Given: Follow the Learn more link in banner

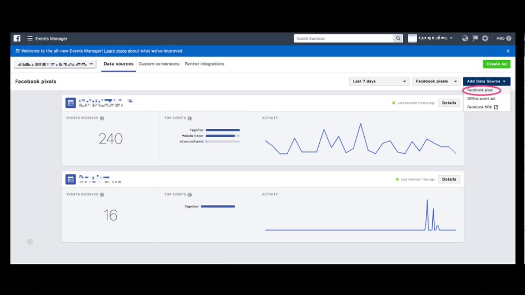Looking at the screenshot, I should (115, 51).
